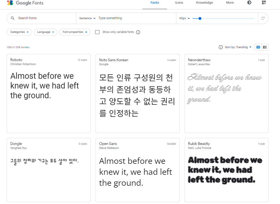This screenshot has width=280, height=204.
Task: Click the search magnifier icon
Action: click(12, 18)
